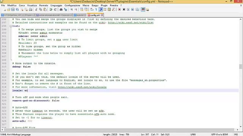Toggle synchronized vertical scrolling icon
This screenshot has width=243, height=136.
pyautogui.click(x=82, y=9)
